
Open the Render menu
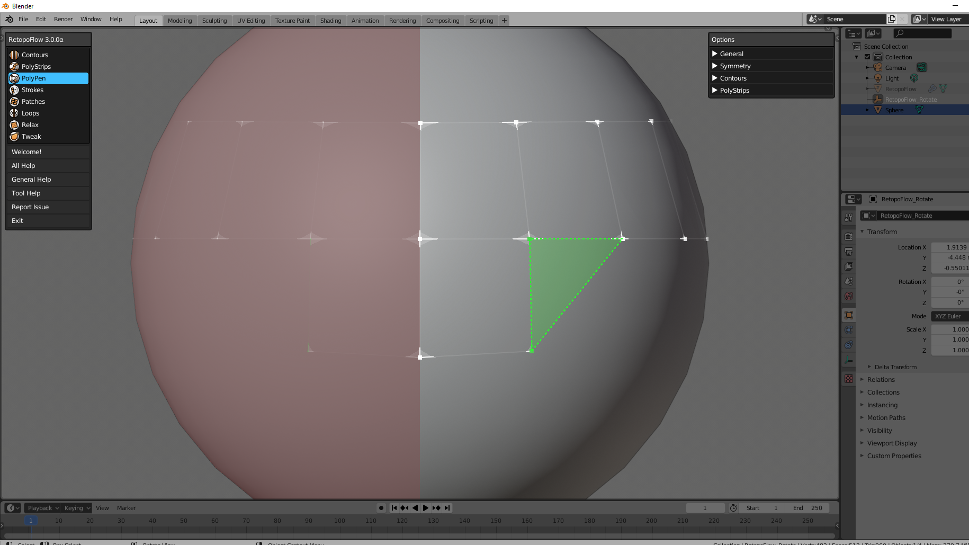pyautogui.click(x=63, y=19)
